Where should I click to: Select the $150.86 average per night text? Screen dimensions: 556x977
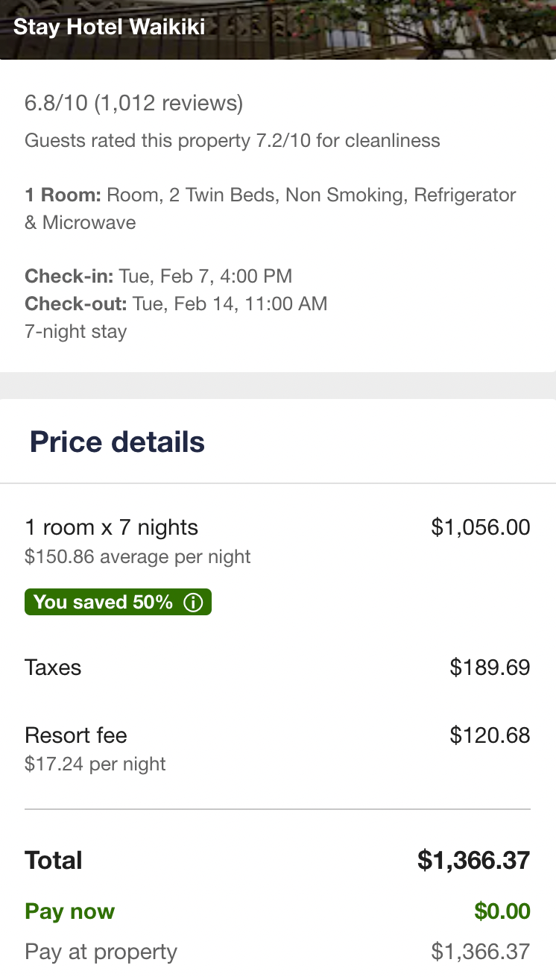(x=137, y=557)
